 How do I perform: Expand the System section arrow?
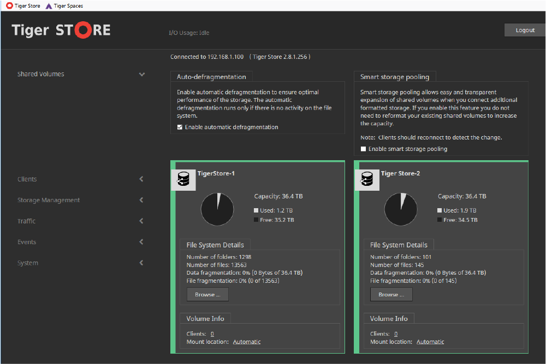[141, 263]
